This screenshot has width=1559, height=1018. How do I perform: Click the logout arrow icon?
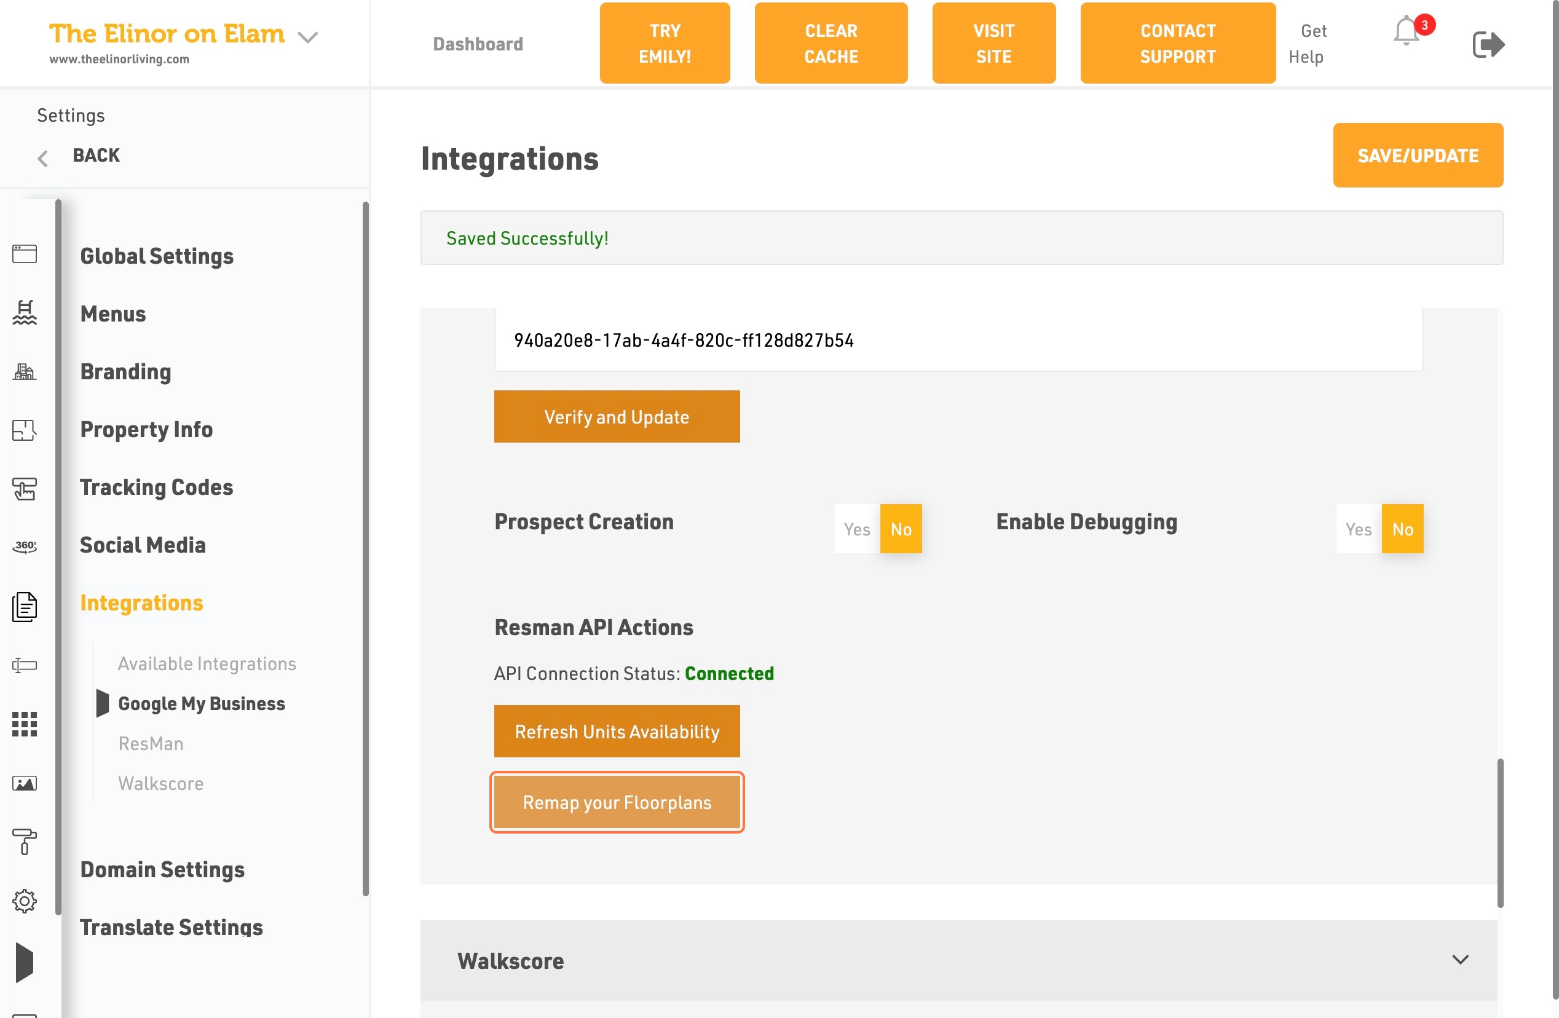tap(1488, 44)
